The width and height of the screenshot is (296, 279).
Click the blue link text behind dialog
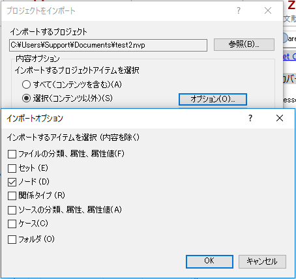289,57
